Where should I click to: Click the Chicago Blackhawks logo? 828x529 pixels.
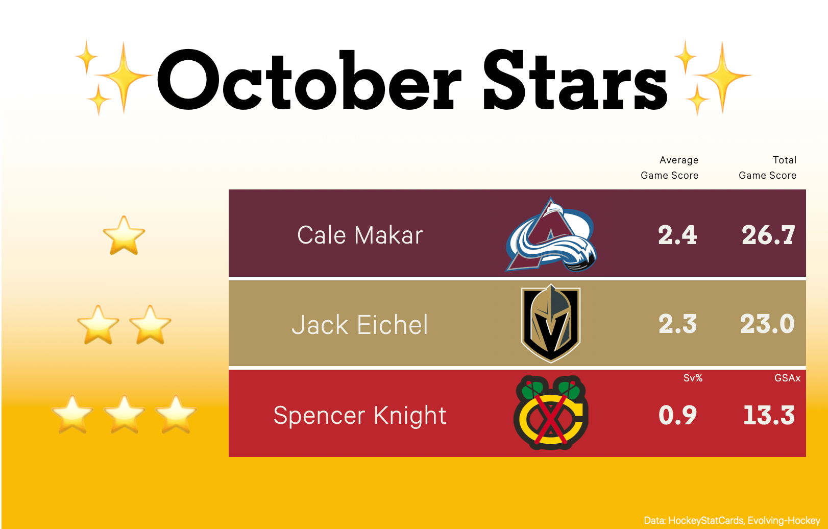point(551,413)
